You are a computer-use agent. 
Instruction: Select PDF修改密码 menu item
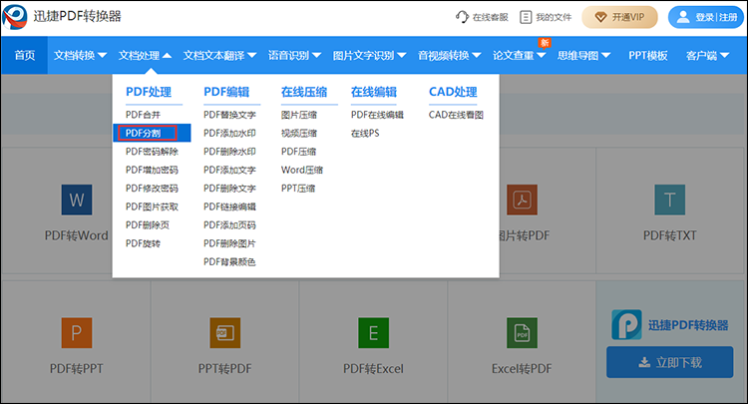pos(152,189)
